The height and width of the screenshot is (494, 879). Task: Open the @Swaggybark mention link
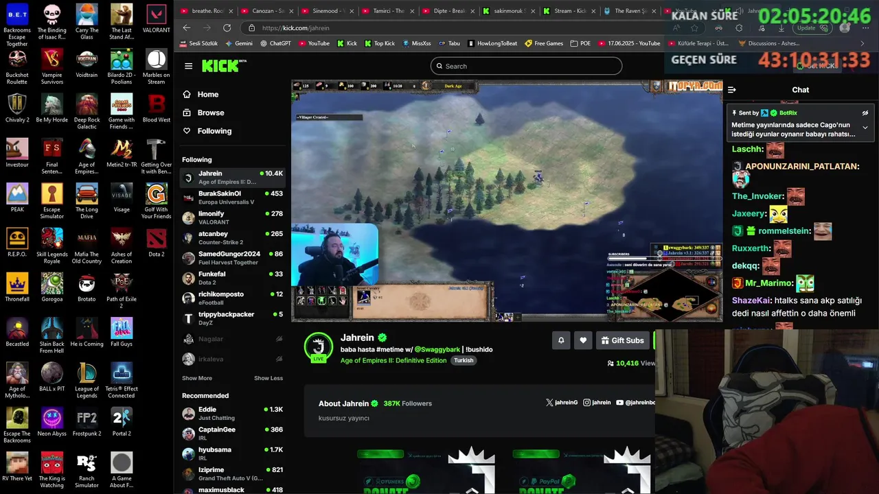[437, 349]
